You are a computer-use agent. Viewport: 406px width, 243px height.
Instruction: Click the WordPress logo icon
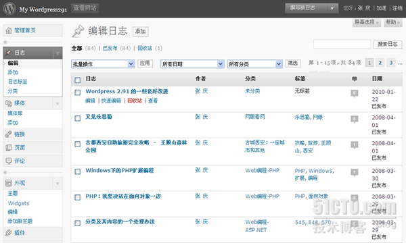(x=9, y=9)
